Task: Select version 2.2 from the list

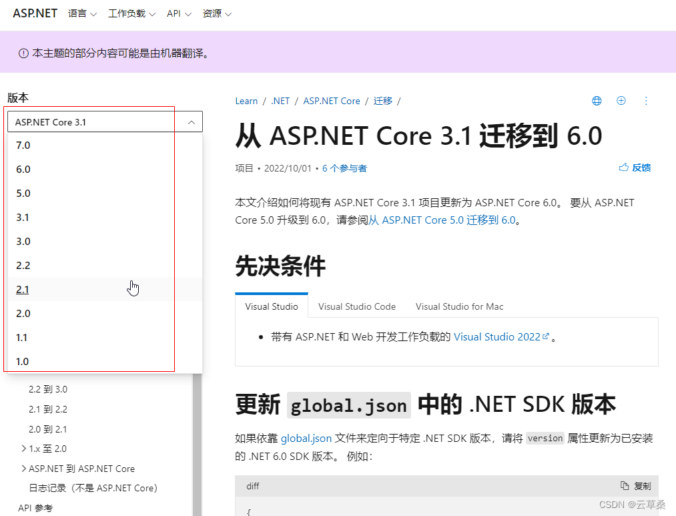Action: pos(105,266)
